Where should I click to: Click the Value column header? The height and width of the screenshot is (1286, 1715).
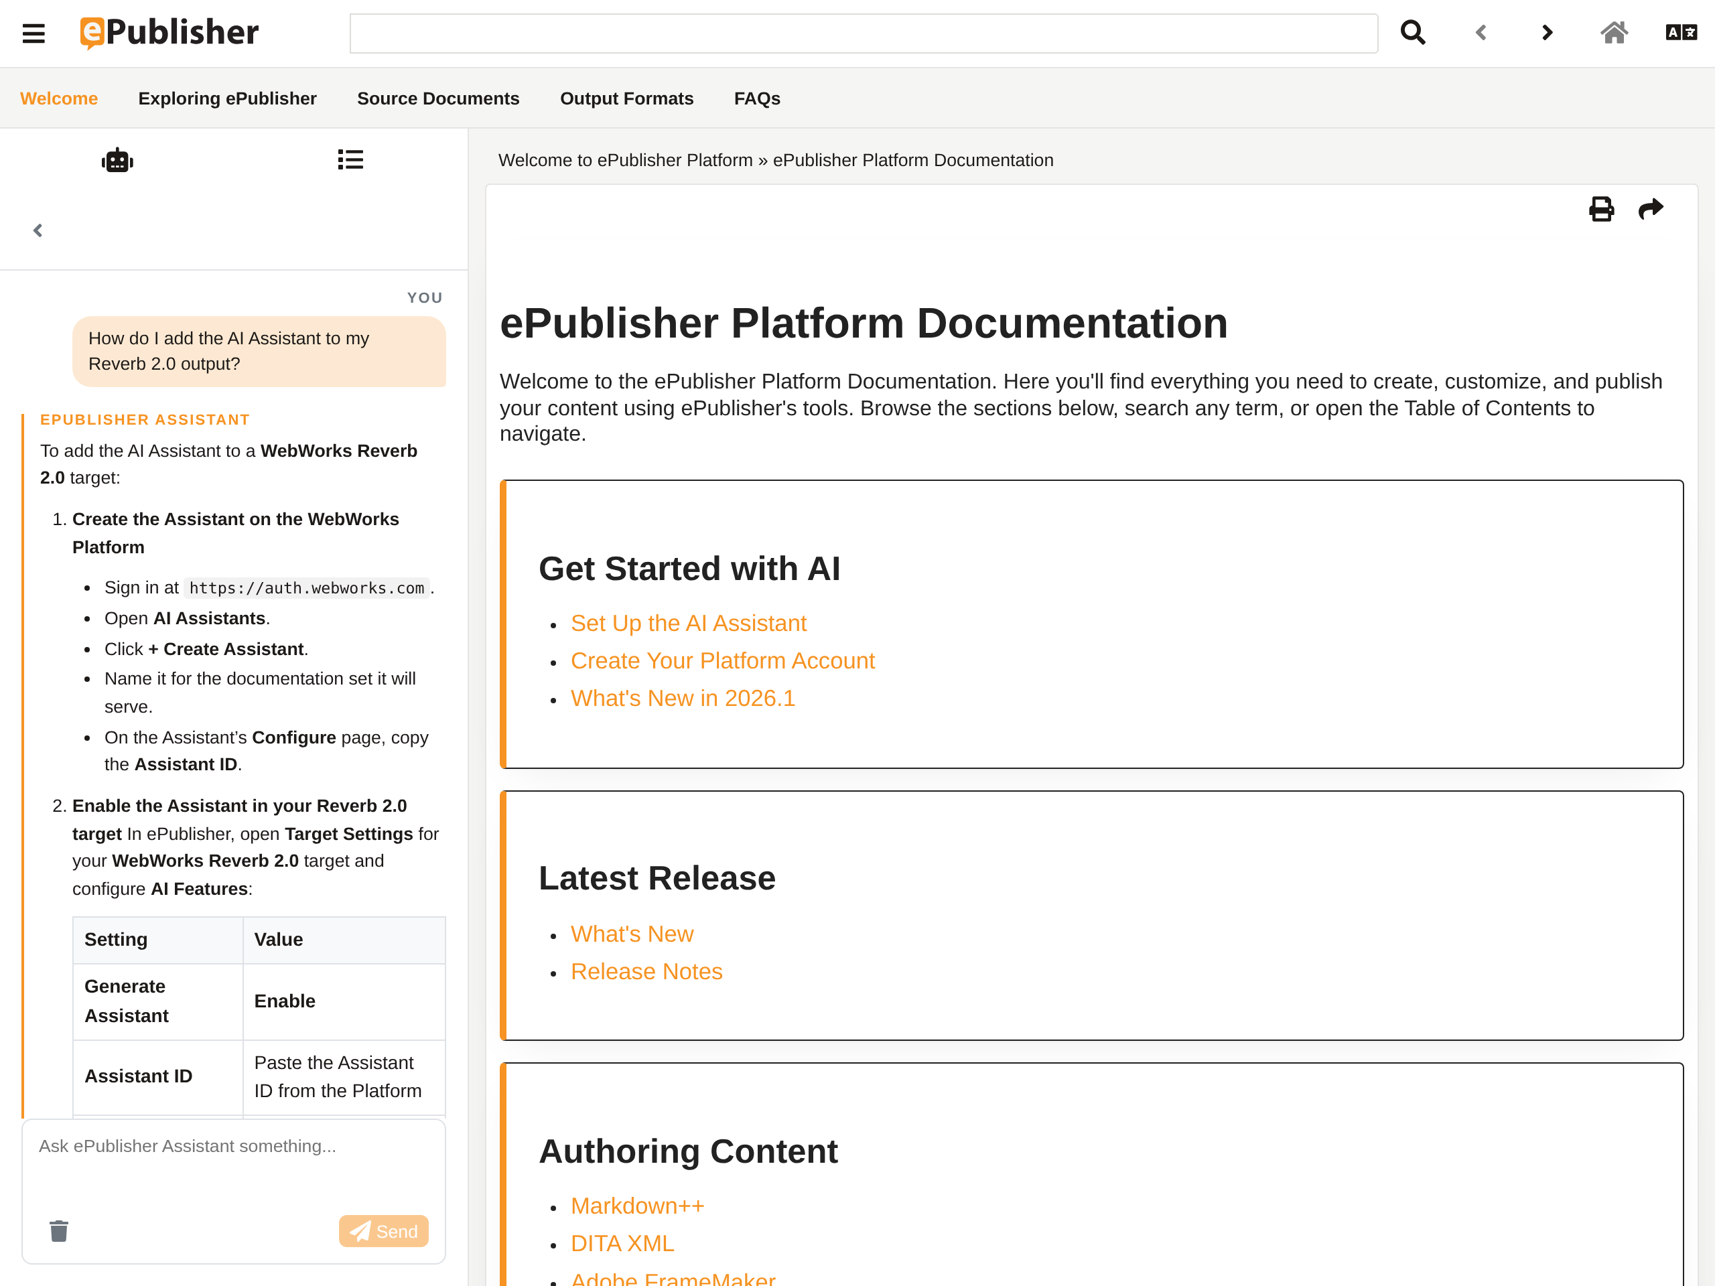[344, 940]
